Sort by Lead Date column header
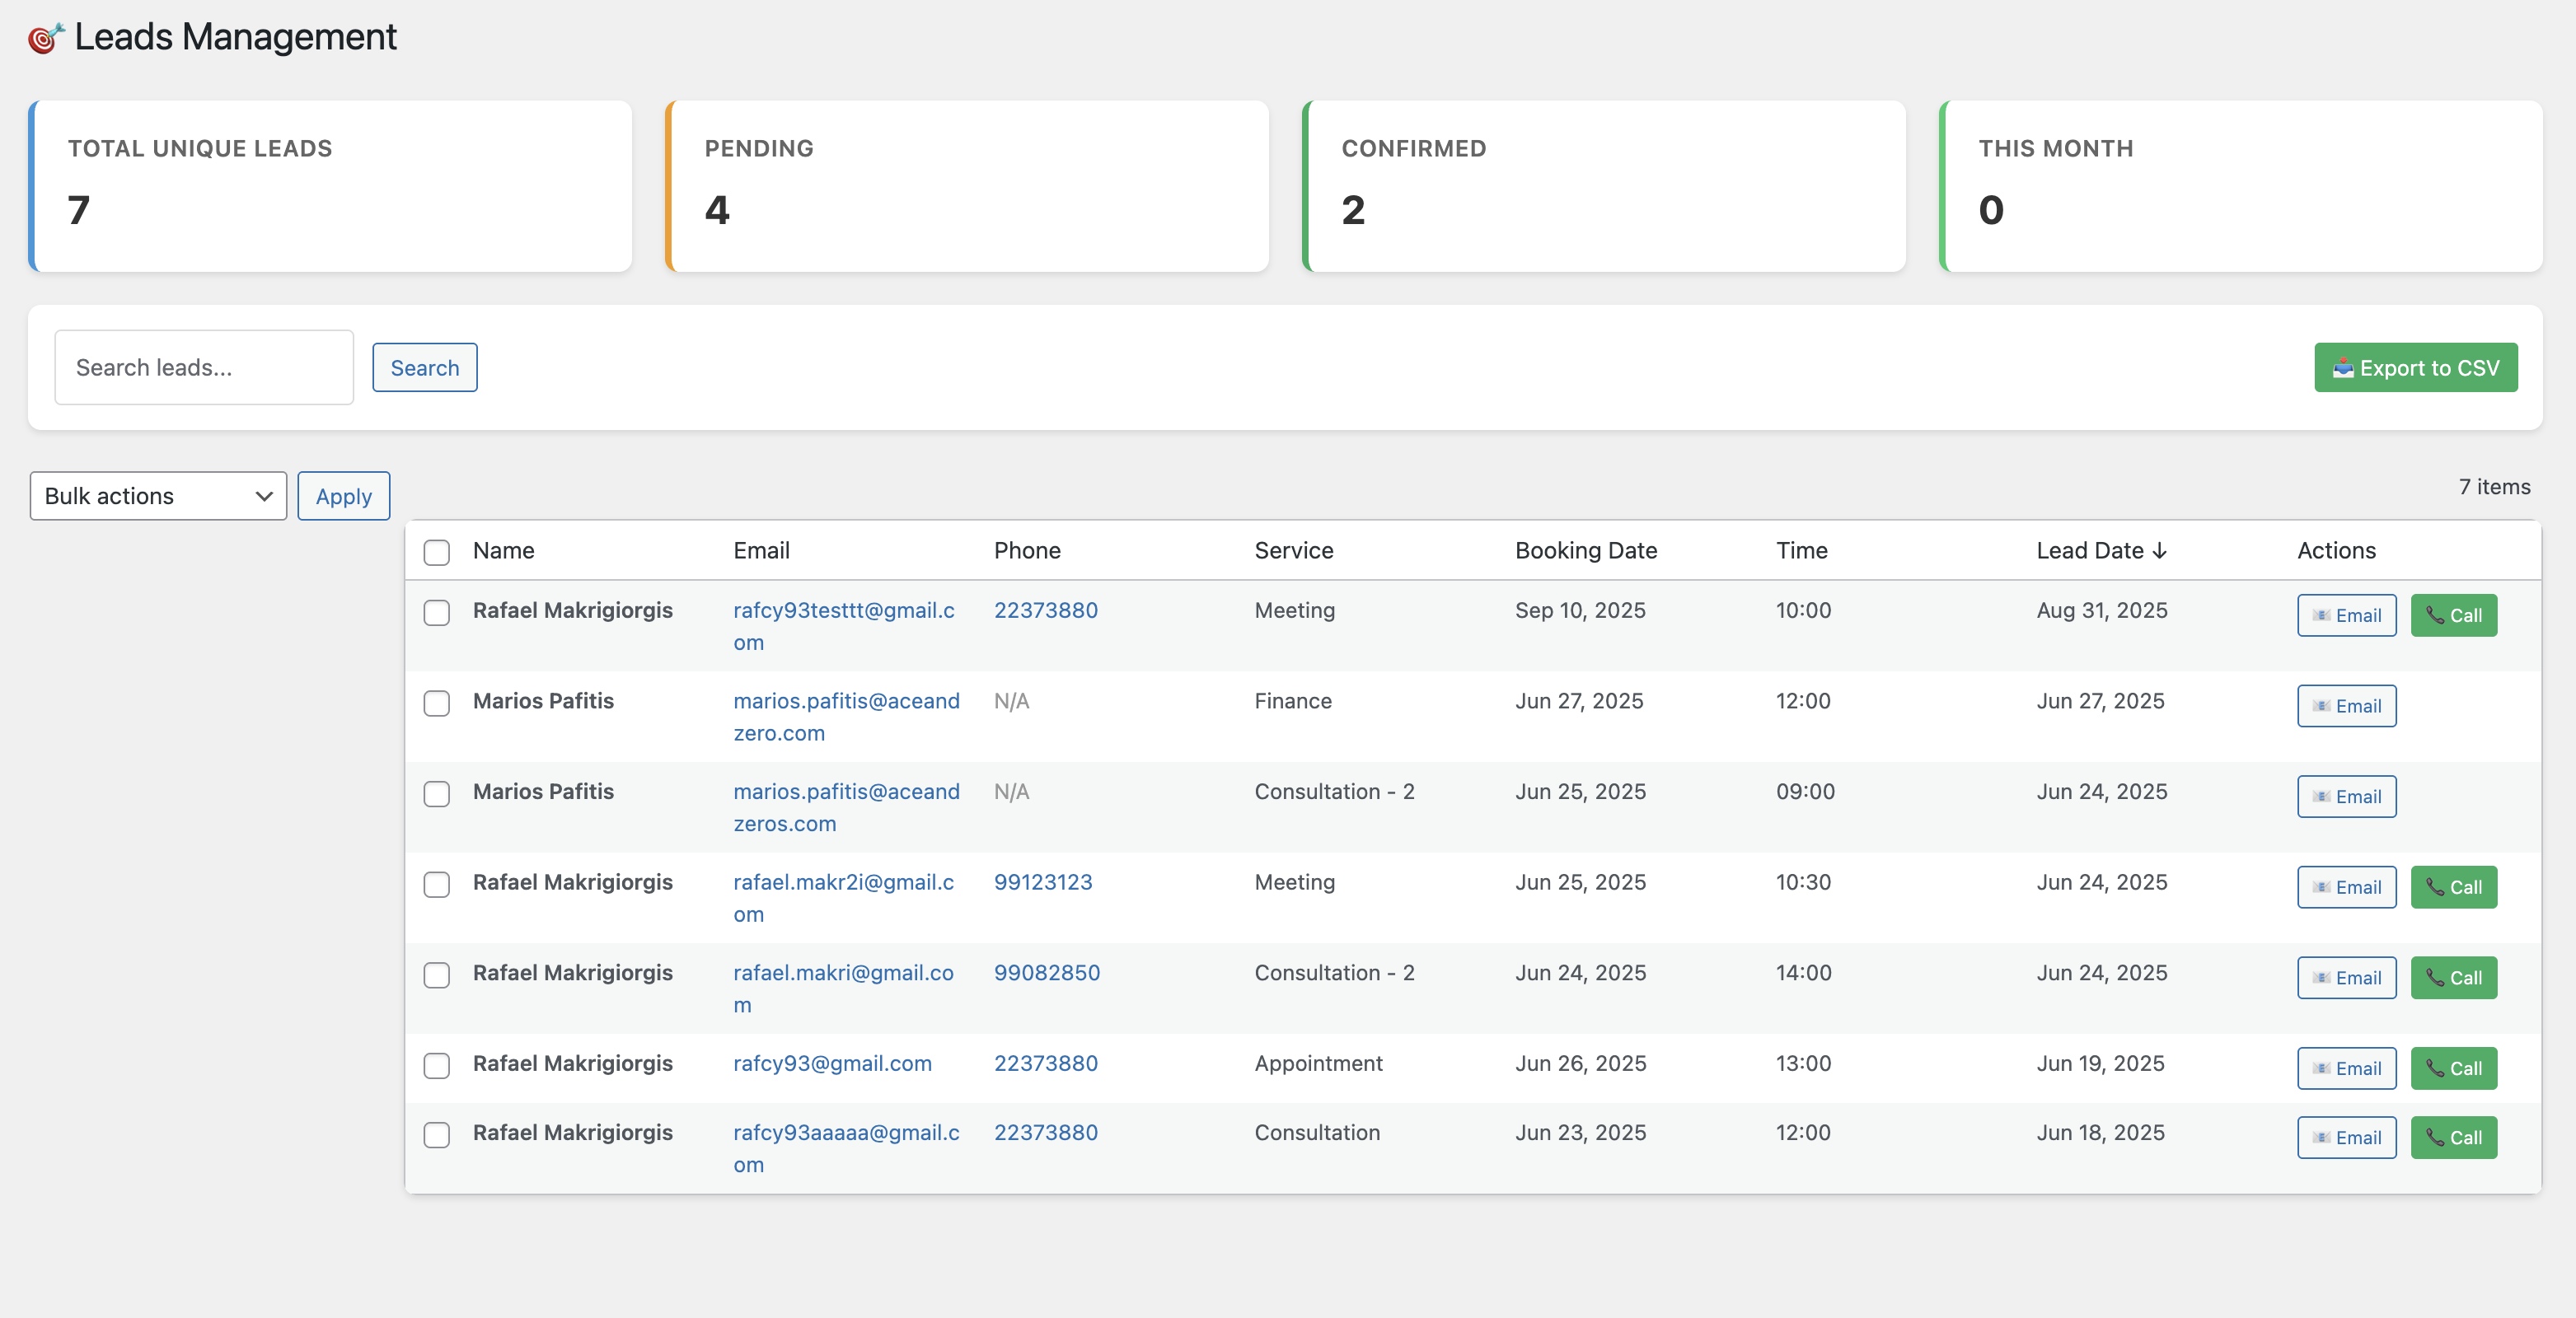The height and width of the screenshot is (1318, 2576). [2101, 551]
